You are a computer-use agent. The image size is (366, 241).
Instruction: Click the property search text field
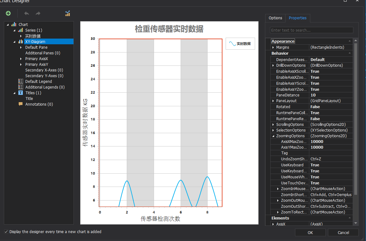point(311,30)
